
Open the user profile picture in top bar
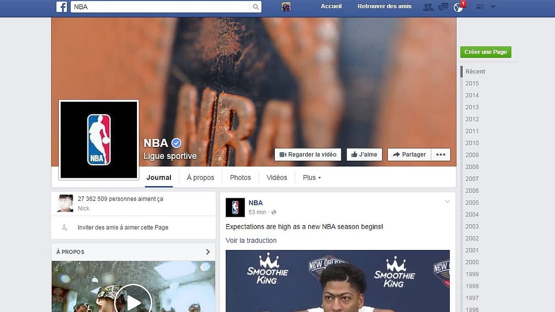coord(286,7)
